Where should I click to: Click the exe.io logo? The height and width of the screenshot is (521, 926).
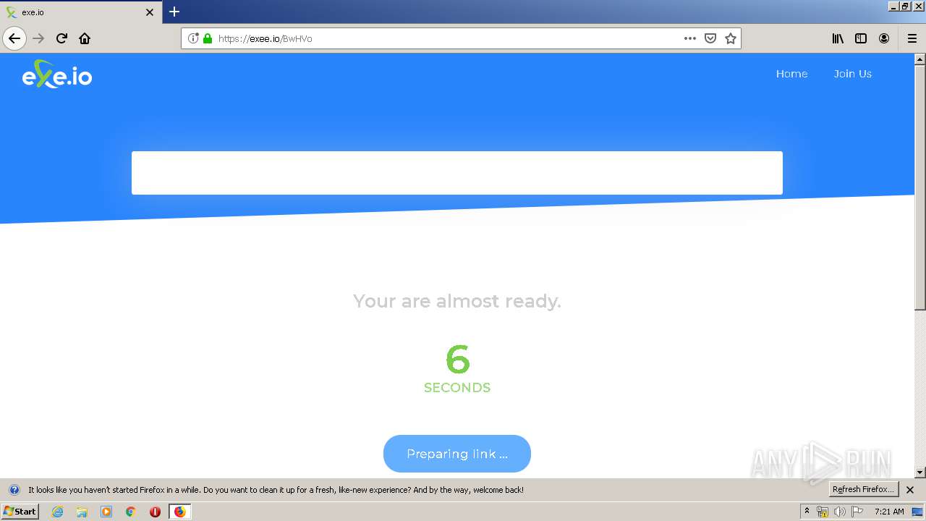click(57, 74)
